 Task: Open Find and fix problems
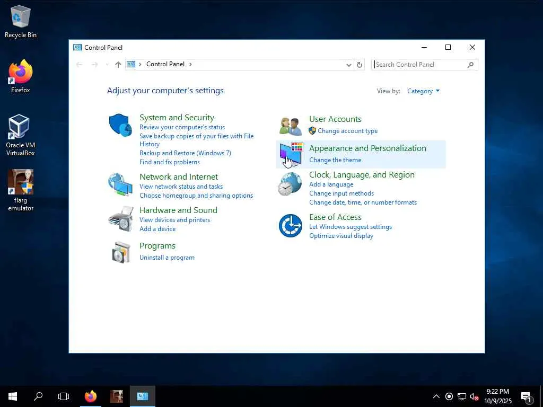(169, 162)
